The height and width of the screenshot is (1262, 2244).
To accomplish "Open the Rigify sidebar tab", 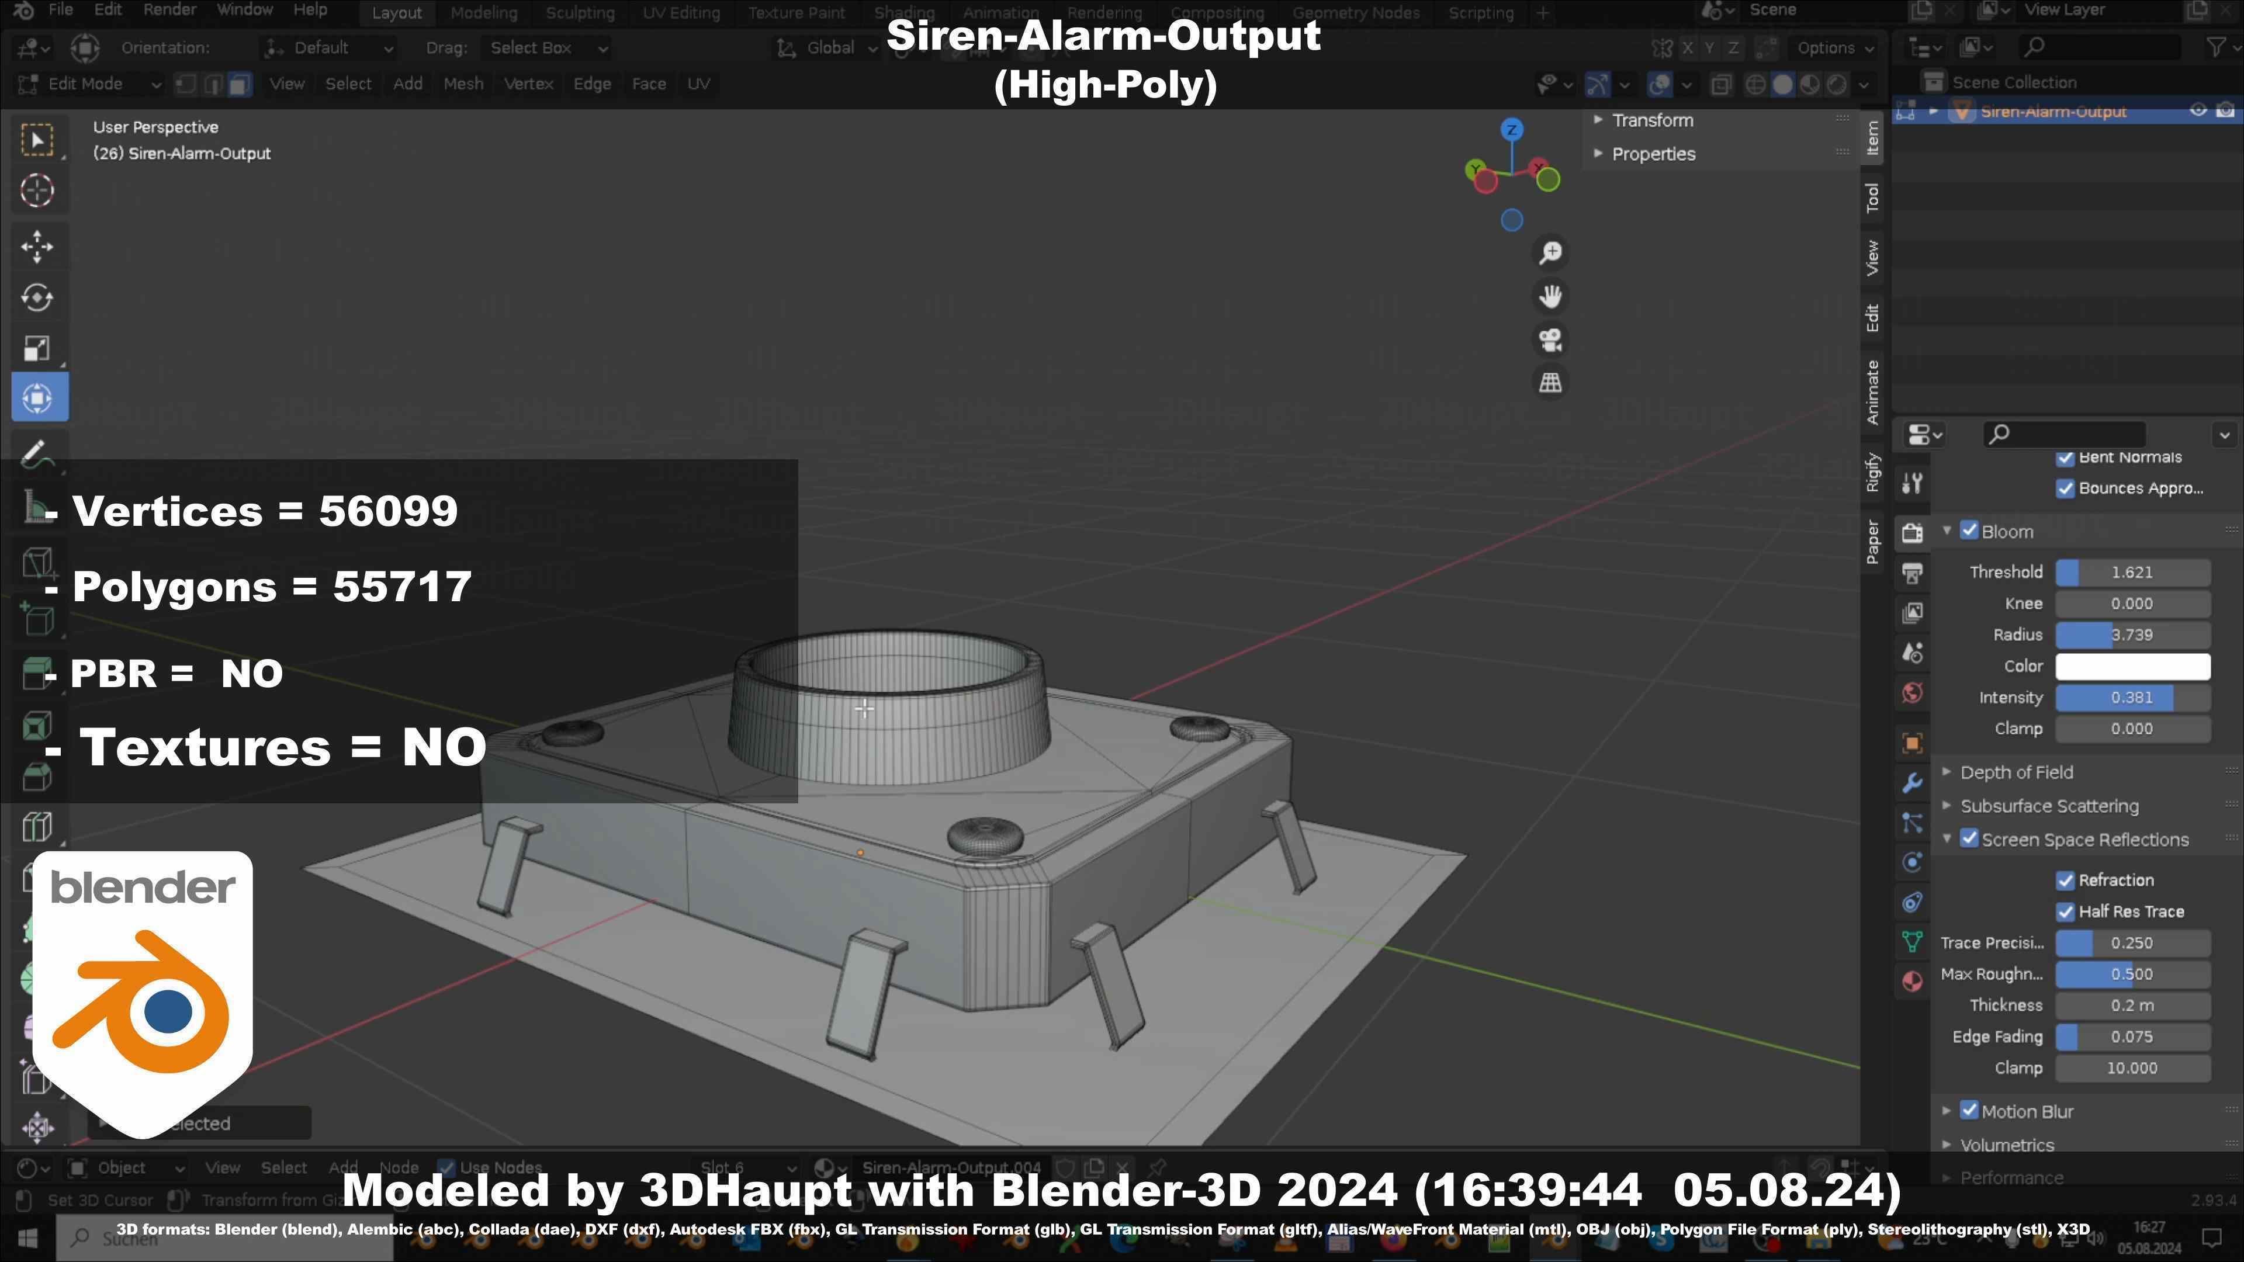I will tap(1872, 472).
